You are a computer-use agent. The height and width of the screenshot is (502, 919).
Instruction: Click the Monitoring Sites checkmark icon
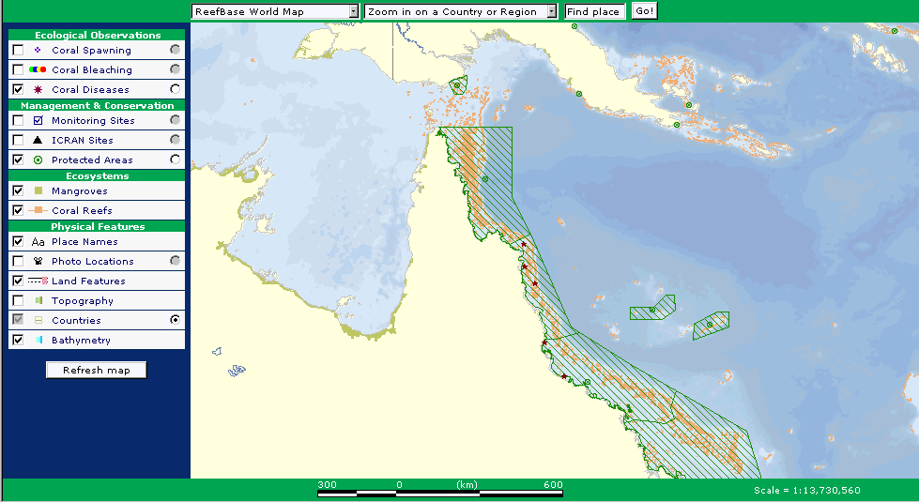point(38,121)
